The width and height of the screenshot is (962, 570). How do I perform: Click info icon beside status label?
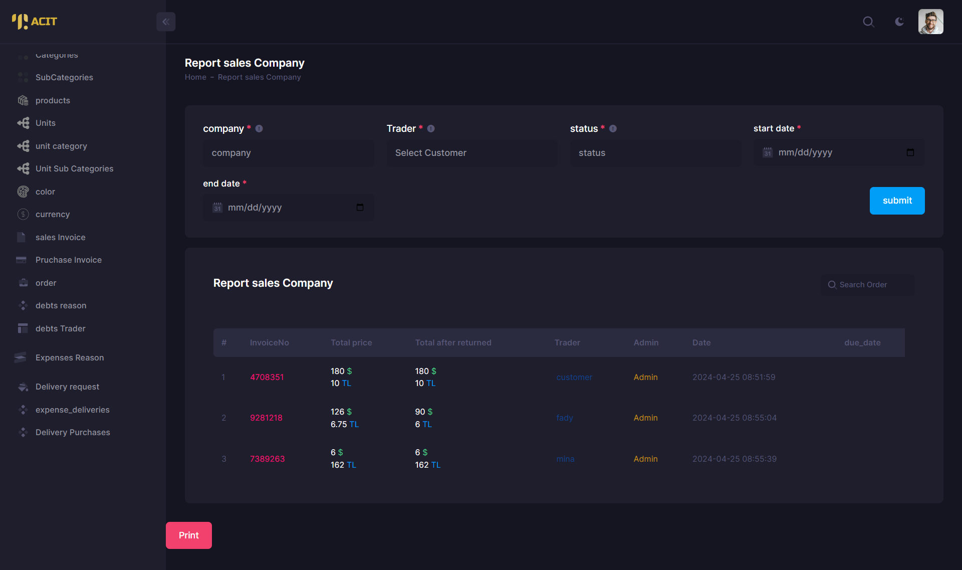pyautogui.click(x=613, y=129)
